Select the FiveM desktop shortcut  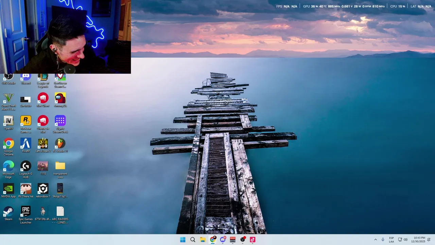tap(25, 145)
